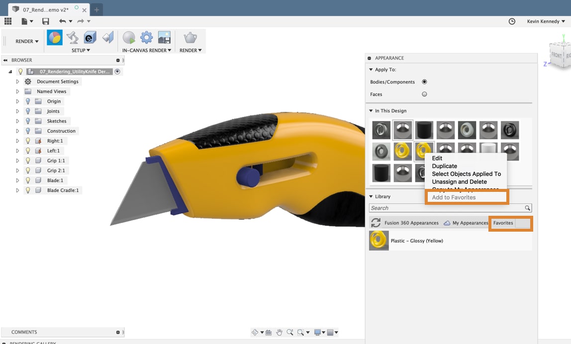Choose Duplicate from the context menu
Viewport: 571px width, 344px height.
tap(444, 166)
